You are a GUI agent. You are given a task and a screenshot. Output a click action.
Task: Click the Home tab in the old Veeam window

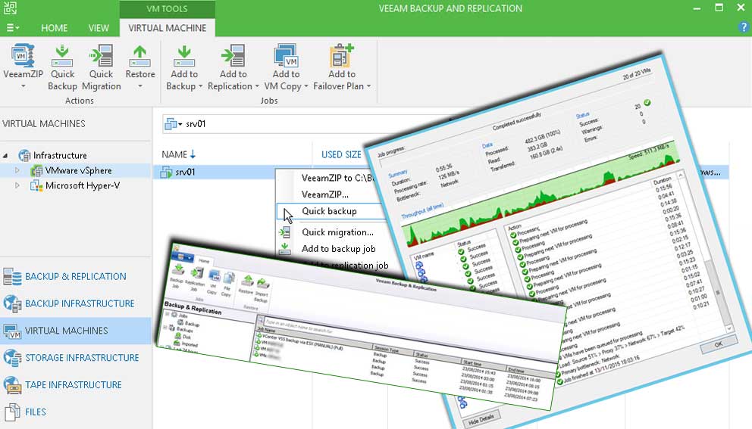click(x=205, y=261)
